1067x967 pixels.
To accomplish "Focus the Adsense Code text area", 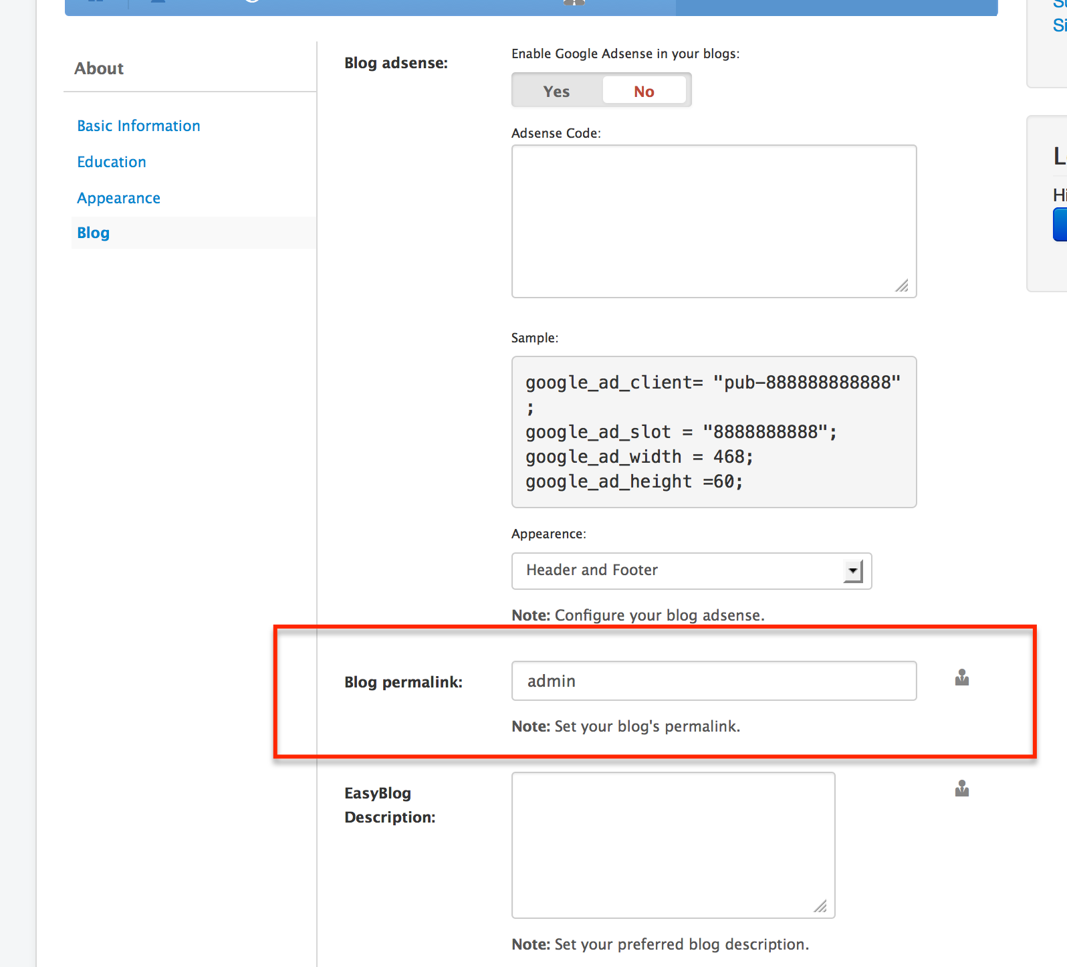I will coord(713,221).
